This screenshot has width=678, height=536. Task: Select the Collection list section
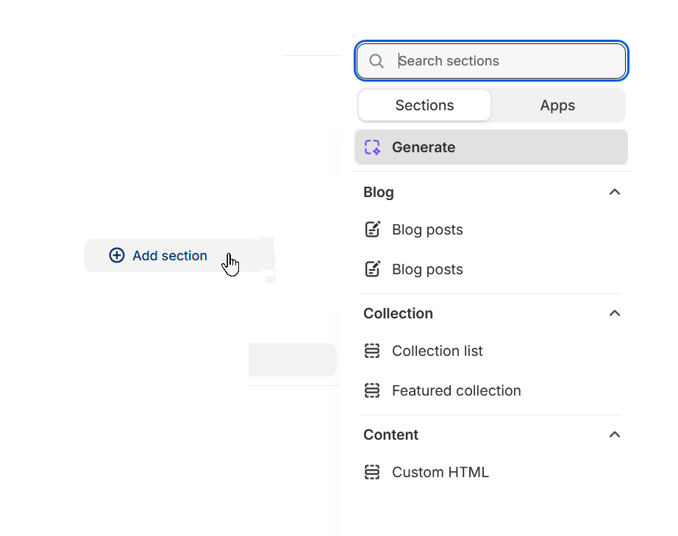[x=491, y=351]
